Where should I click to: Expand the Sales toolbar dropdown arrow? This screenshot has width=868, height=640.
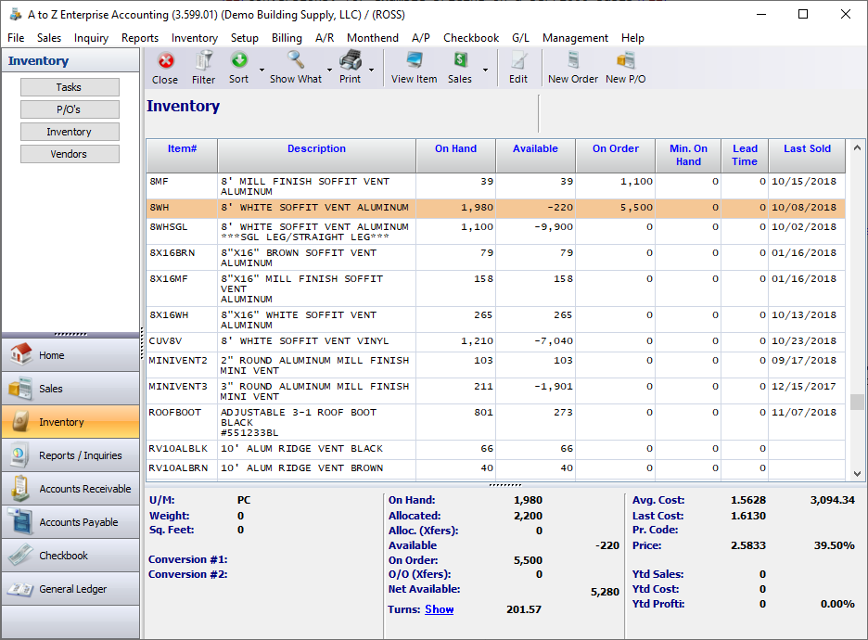click(x=485, y=70)
